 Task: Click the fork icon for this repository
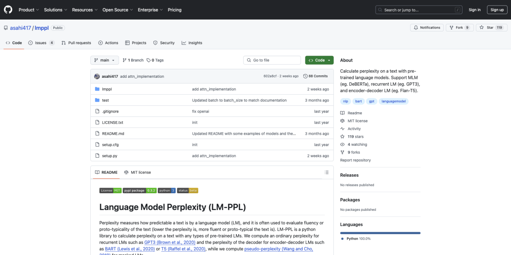point(453,27)
